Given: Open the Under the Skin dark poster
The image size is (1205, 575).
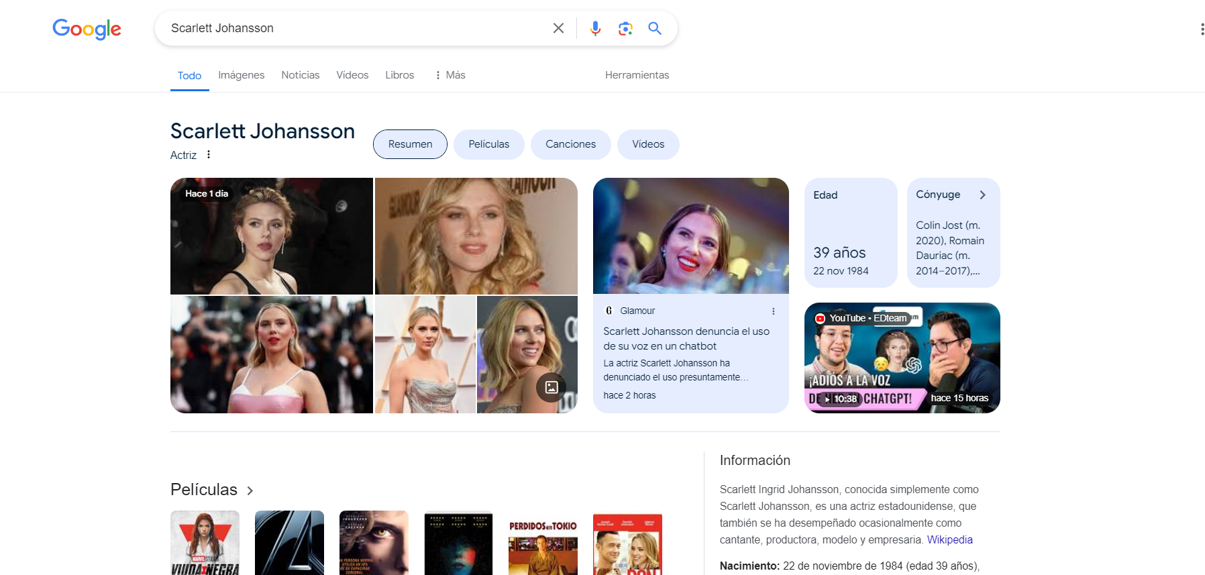Looking at the screenshot, I should coord(458,543).
